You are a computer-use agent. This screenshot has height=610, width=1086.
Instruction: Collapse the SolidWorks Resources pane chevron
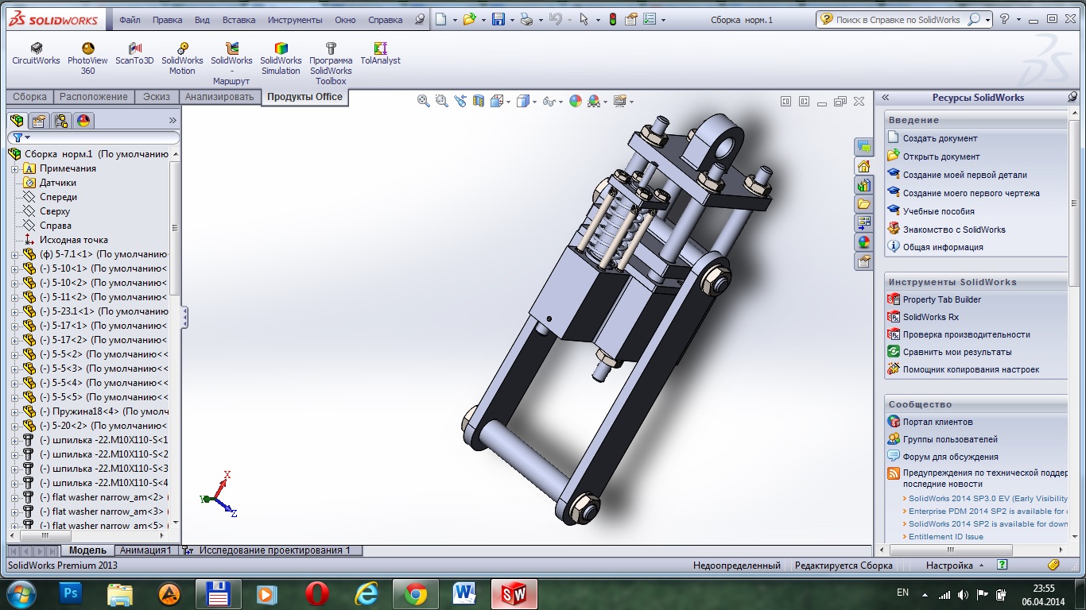pos(885,98)
